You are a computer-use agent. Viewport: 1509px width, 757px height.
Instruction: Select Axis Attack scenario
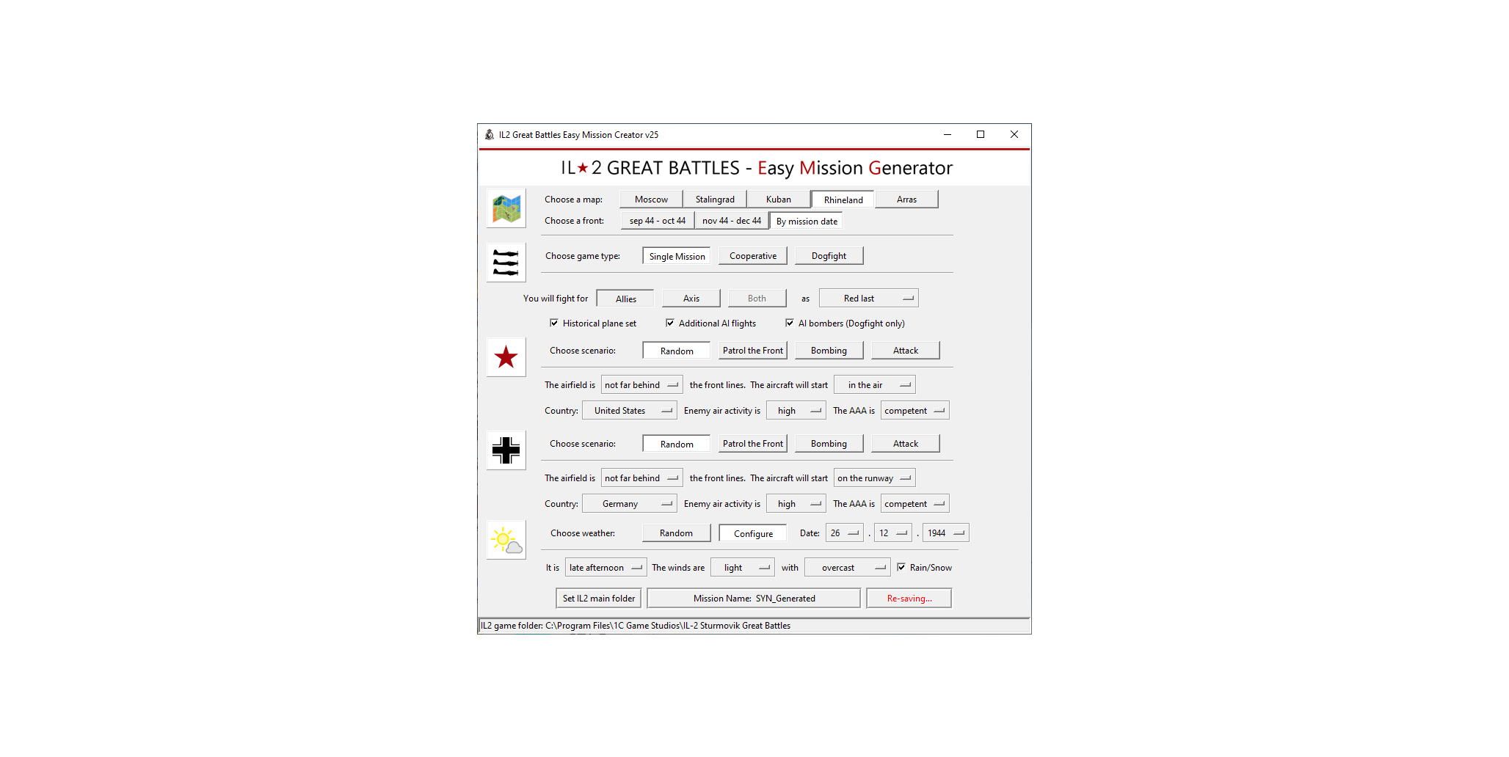[x=906, y=444]
